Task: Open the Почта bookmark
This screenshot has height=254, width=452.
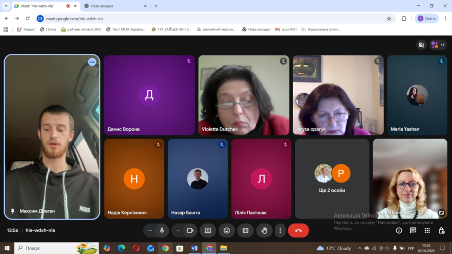Action: tap(48, 29)
